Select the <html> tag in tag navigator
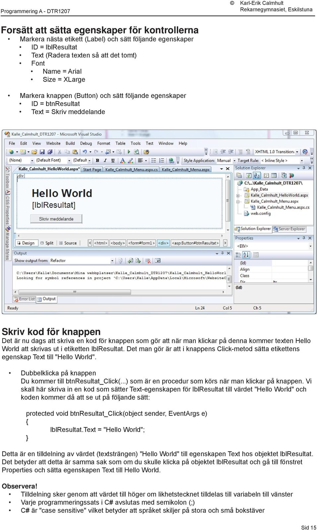 point(101,243)
